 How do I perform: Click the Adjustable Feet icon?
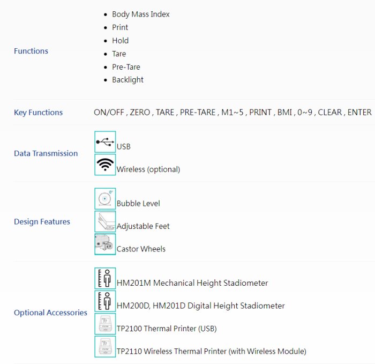105,221
